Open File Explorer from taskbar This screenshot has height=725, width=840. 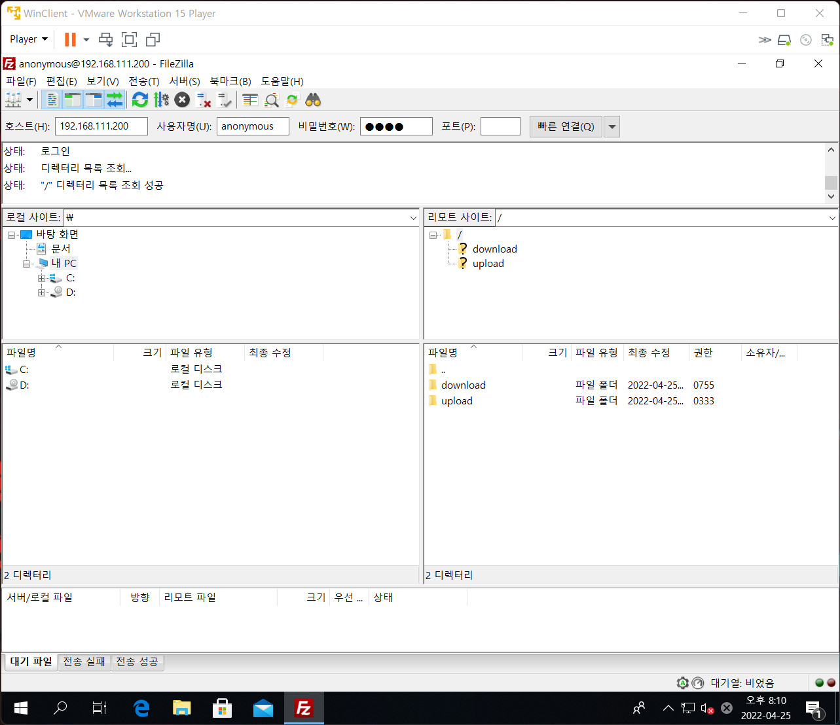[x=181, y=707]
